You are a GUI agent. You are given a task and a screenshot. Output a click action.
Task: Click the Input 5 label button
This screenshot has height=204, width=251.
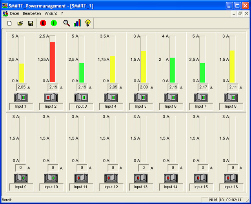141,107
